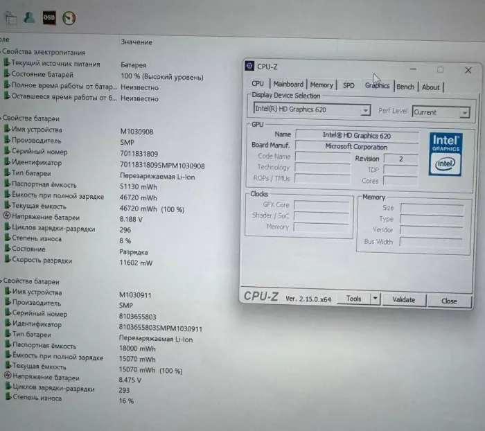Click the 100 % (Высокий уровень) value

coord(162,77)
